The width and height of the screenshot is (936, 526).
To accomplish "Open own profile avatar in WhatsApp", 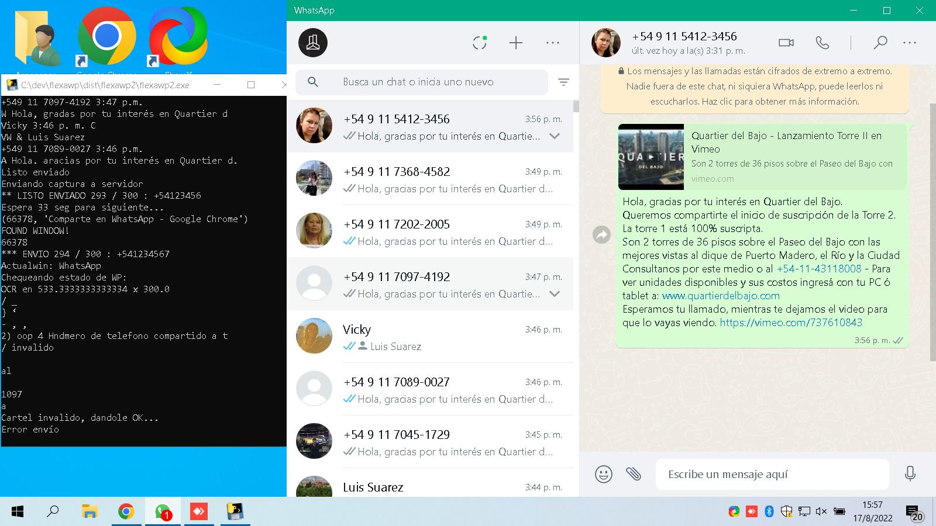I will click(x=313, y=43).
